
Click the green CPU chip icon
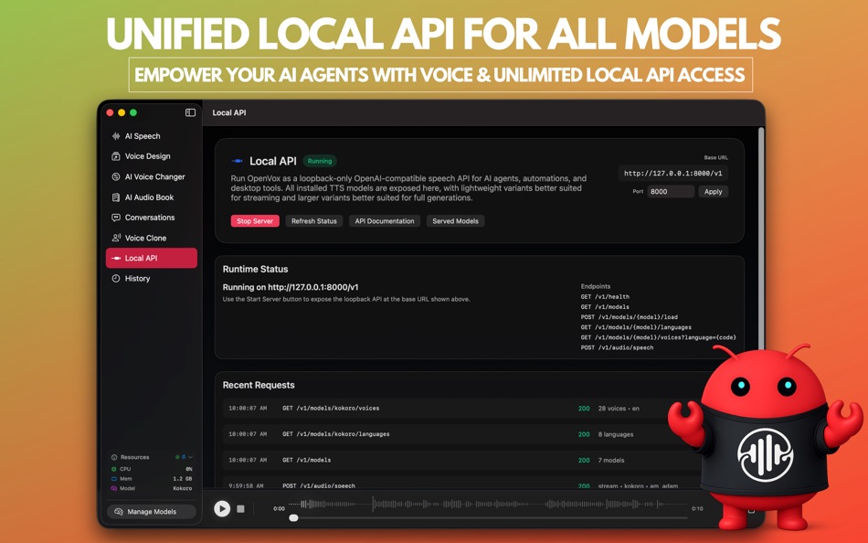point(114,469)
